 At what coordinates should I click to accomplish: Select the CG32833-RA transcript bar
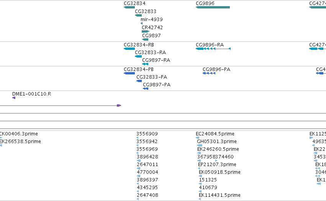click(x=138, y=56)
